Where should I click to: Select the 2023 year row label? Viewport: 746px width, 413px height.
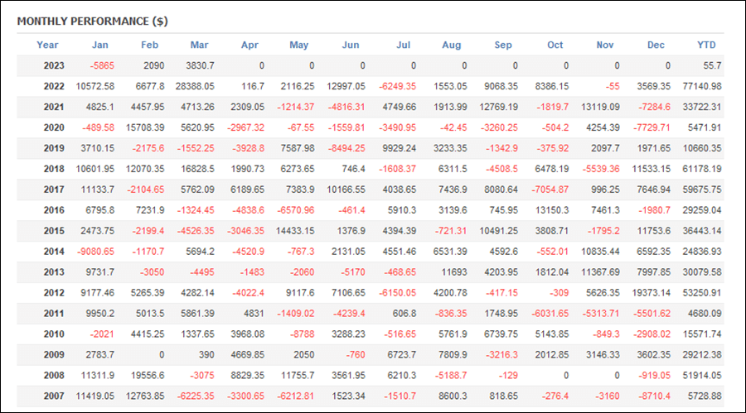pos(54,65)
